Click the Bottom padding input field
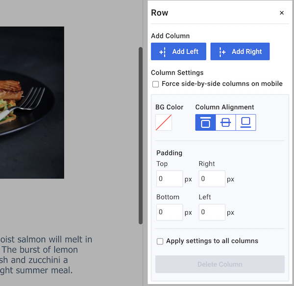The image size is (294, 286). click(169, 212)
